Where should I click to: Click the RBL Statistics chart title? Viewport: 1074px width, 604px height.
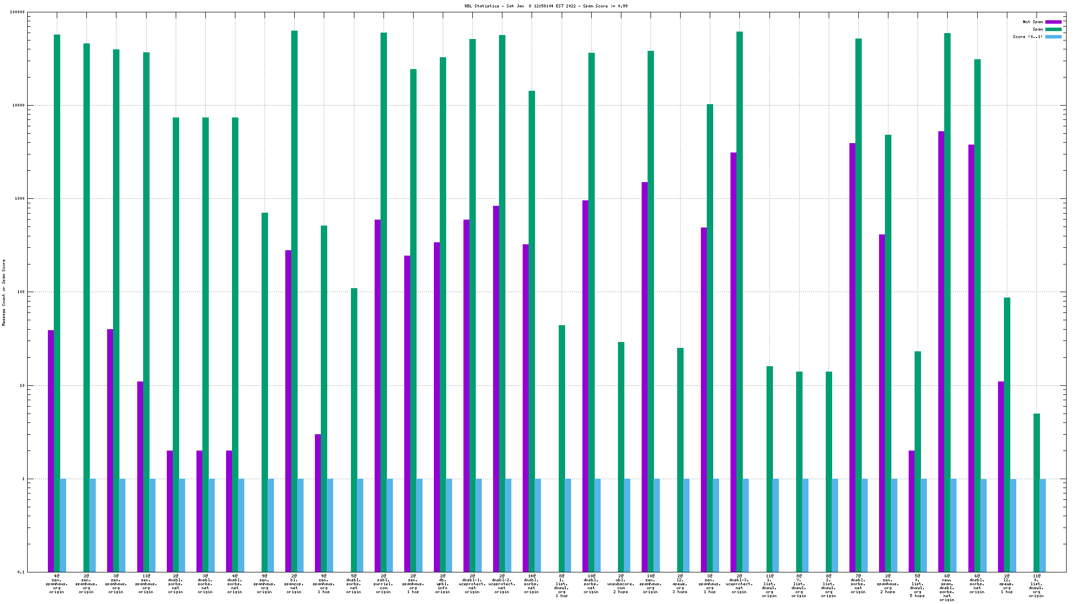[546, 6]
